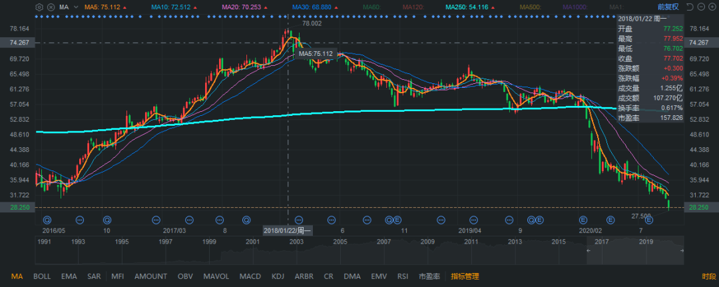Switch to the KDJ indicator tab
The width and height of the screenshot is (719, 287).
tap(278, 276)
